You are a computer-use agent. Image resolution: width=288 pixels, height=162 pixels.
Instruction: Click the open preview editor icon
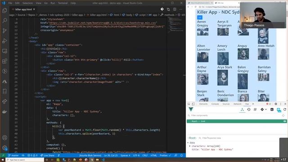point(168,9)
